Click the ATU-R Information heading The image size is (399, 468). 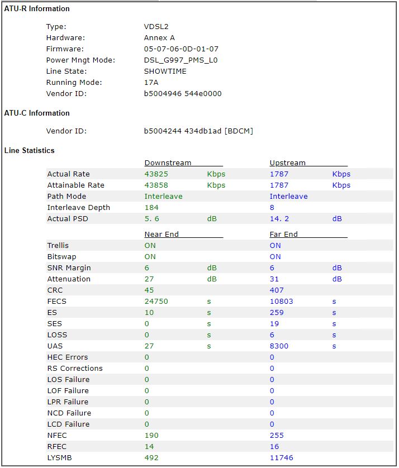tap(37, 9)
